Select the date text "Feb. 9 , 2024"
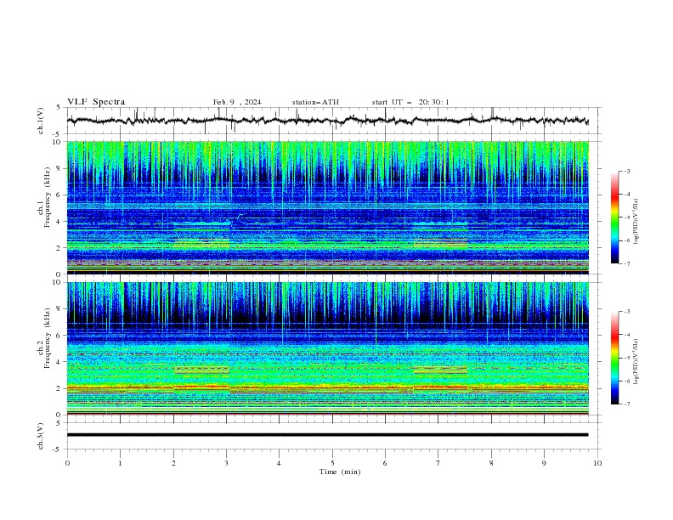The width and height of the screenshot is (673, 520). pyautogui.click(x=237, y=102)
